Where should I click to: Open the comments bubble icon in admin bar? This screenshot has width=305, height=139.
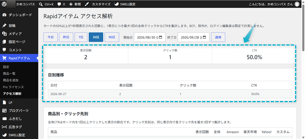tap(59, 4)
